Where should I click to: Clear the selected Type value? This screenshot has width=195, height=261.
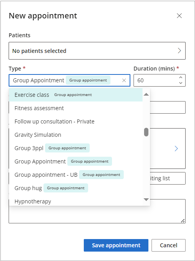124,80
